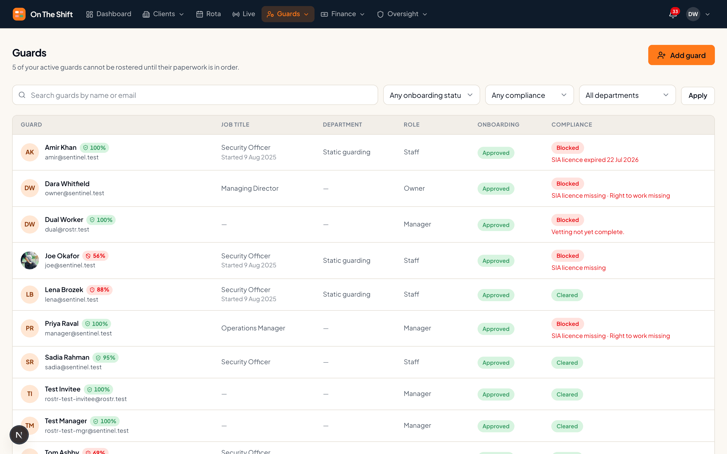This screenshot has width=727, height=454.
Task: Click the COMPLIANCE column header
Action: (572, 125)
